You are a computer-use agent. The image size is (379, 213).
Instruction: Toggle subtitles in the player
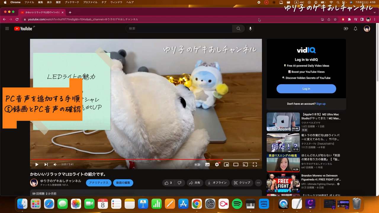tap(208, 164)
